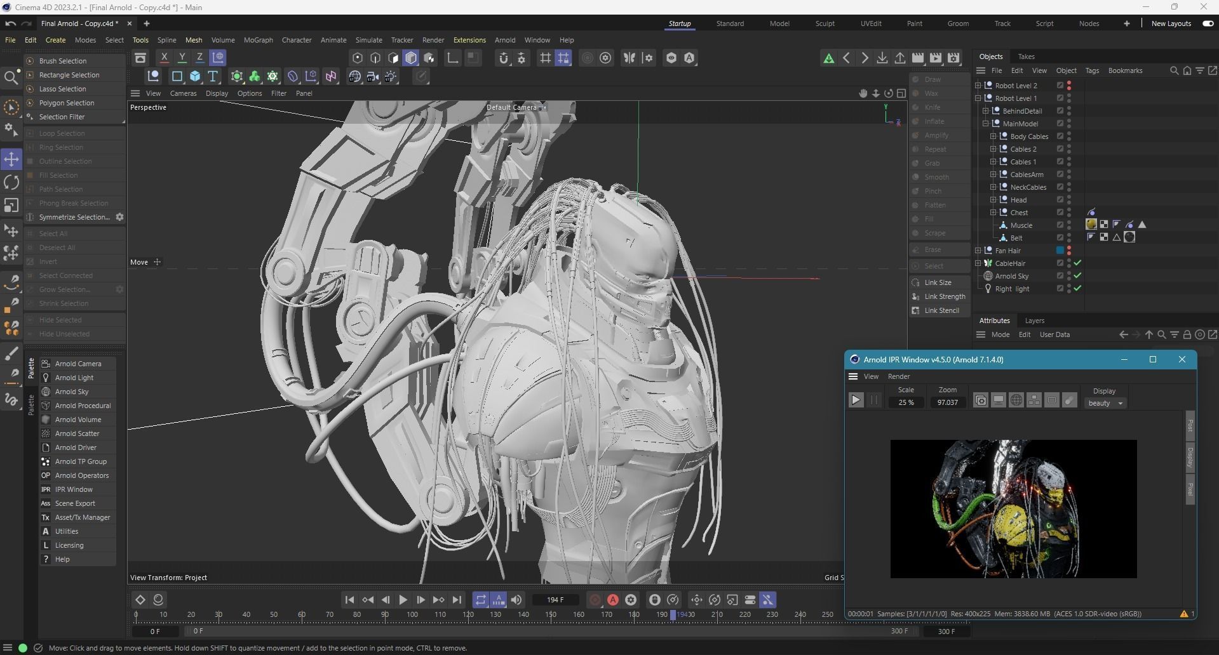Click the Render View green triangle icon
1219x655 pixels.
pyautogui.click(x=828, y=58)
